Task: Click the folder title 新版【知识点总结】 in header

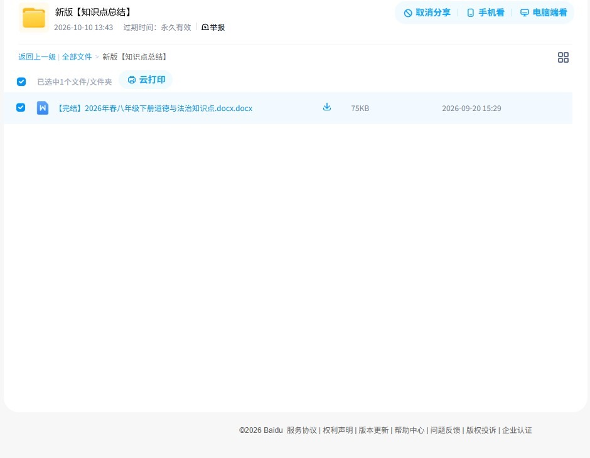Action: click(94, 12)
